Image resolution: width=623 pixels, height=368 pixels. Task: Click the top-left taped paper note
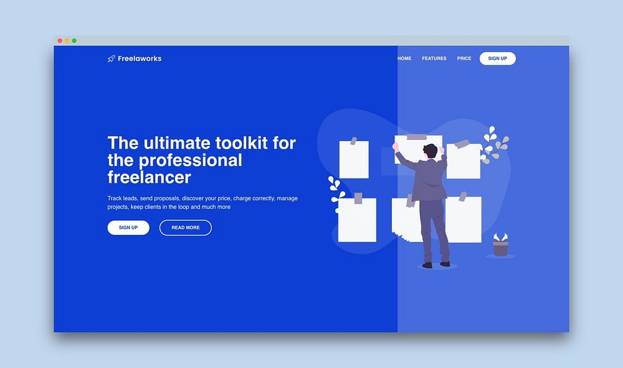point(354,159)
